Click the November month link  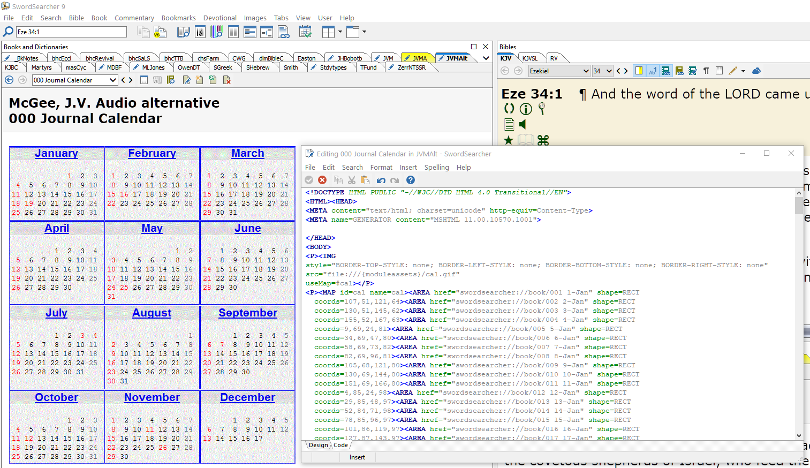(152, 397)
